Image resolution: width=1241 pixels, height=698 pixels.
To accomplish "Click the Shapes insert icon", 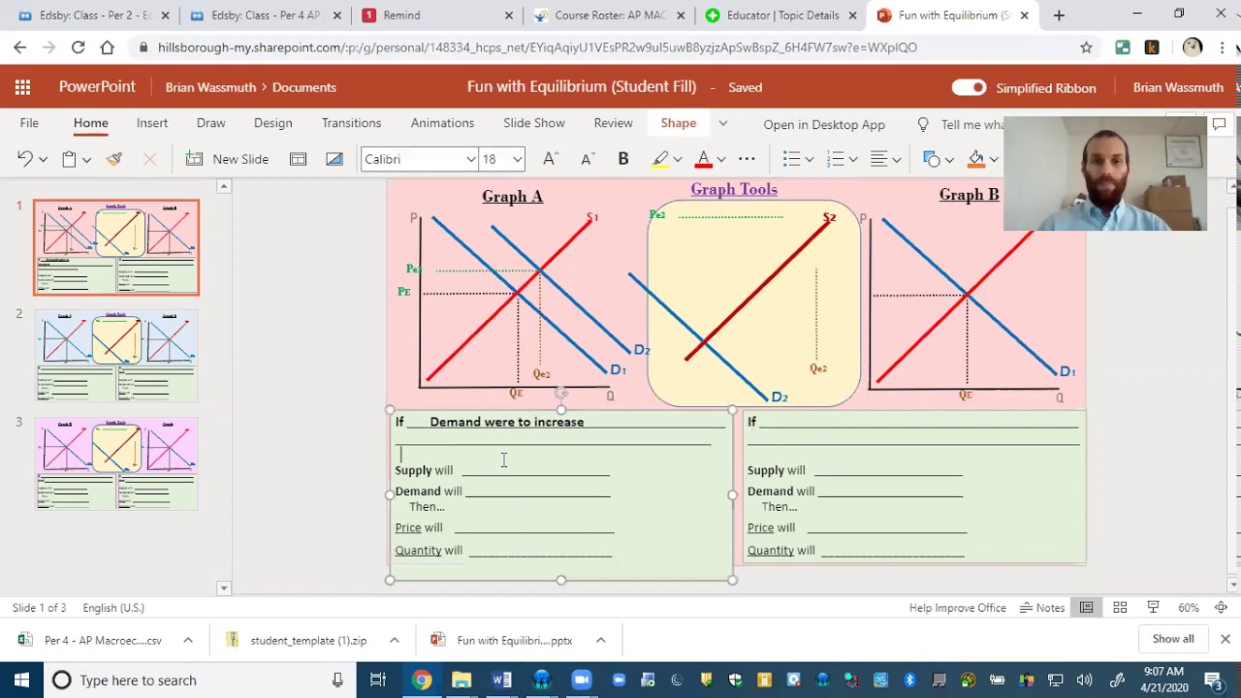I will click(932, 159).
